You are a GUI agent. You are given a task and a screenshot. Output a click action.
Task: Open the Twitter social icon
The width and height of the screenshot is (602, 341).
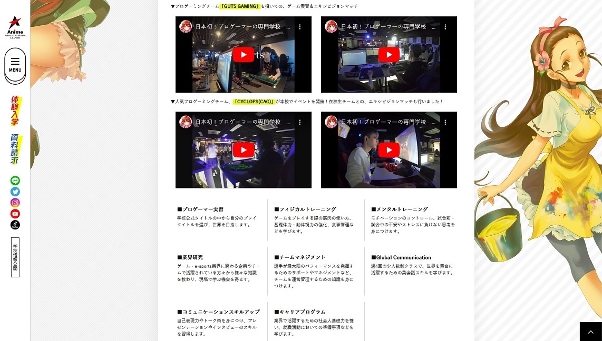pyautogui.click(x=15, y=192)
